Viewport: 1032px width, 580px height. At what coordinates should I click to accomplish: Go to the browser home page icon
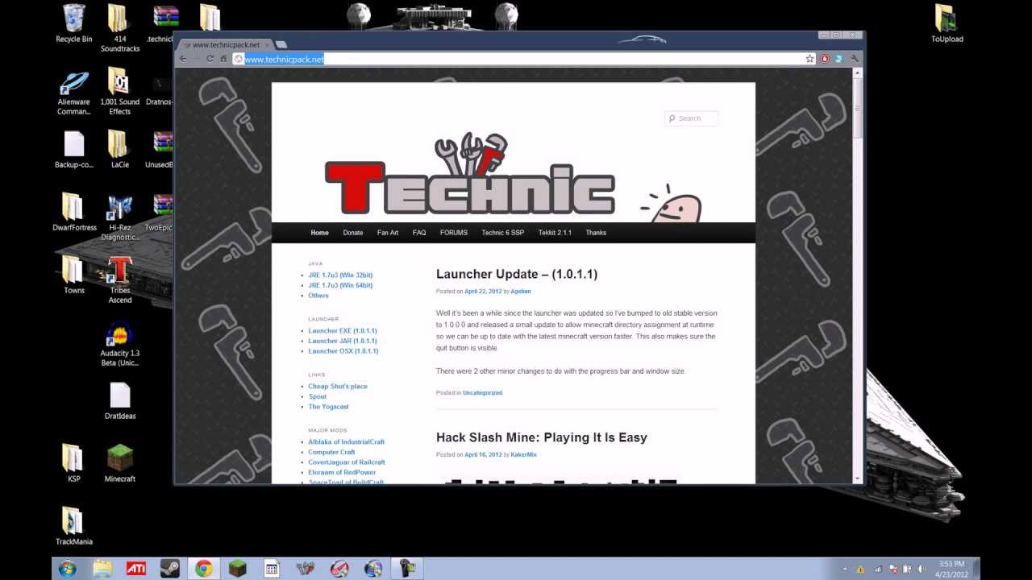click(x=224, y=59)
